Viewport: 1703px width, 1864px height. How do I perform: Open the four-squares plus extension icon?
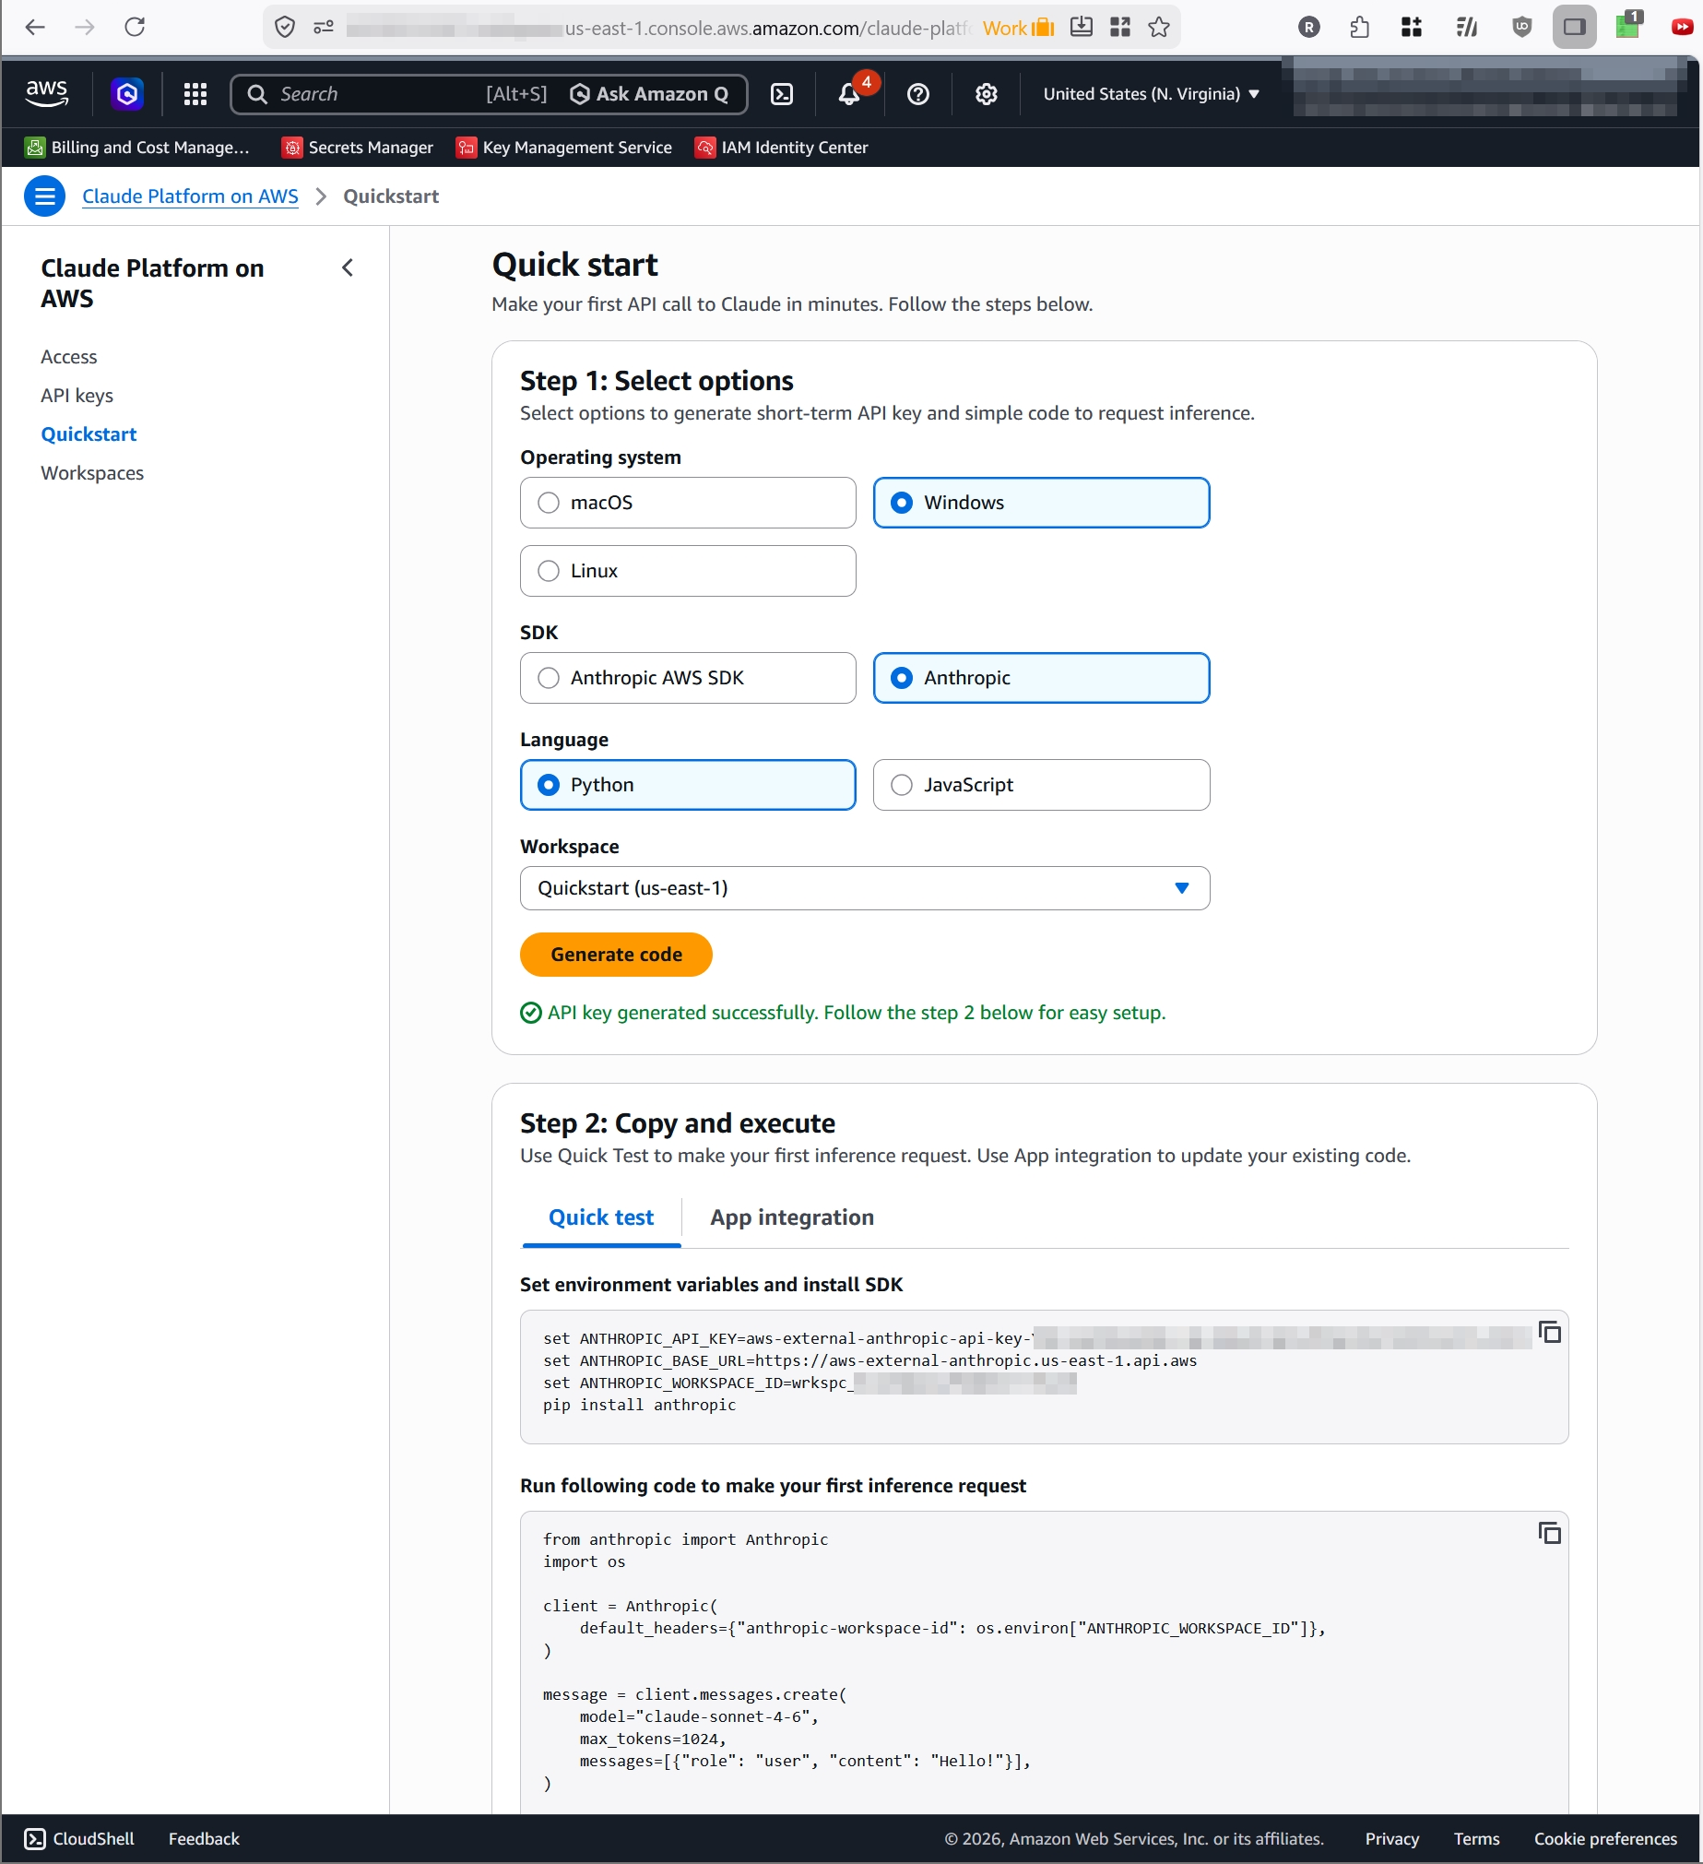click(1412, 27)
